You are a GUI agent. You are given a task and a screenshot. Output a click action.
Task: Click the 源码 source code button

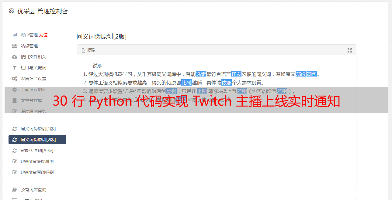88,50
